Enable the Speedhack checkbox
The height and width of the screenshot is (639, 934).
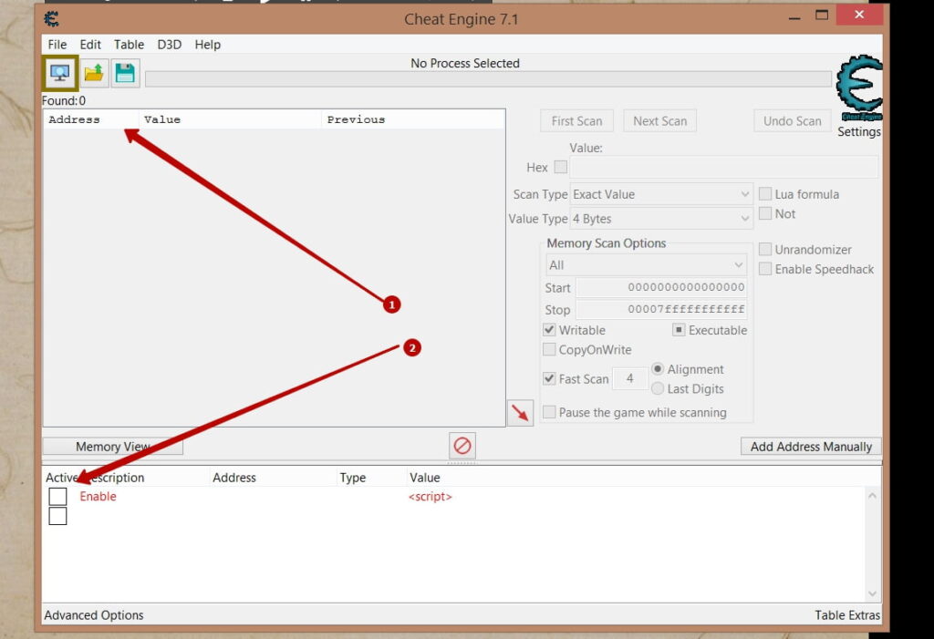[765, 269]
